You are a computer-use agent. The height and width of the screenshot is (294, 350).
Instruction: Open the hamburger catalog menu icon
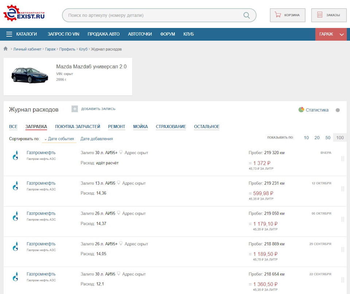9,34
